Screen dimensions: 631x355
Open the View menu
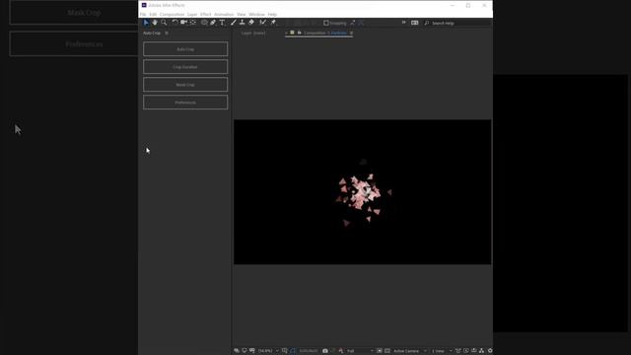(x=241, y=15)
